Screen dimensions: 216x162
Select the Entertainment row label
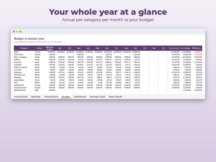click(19, 75)
